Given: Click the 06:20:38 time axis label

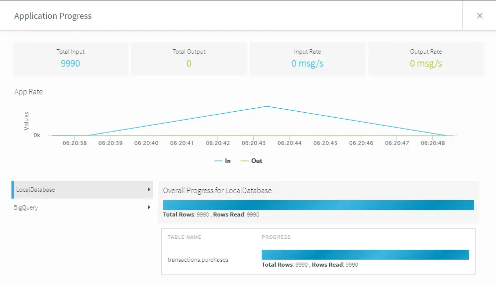Looking at the screenshot, I should tap(75, 143).
